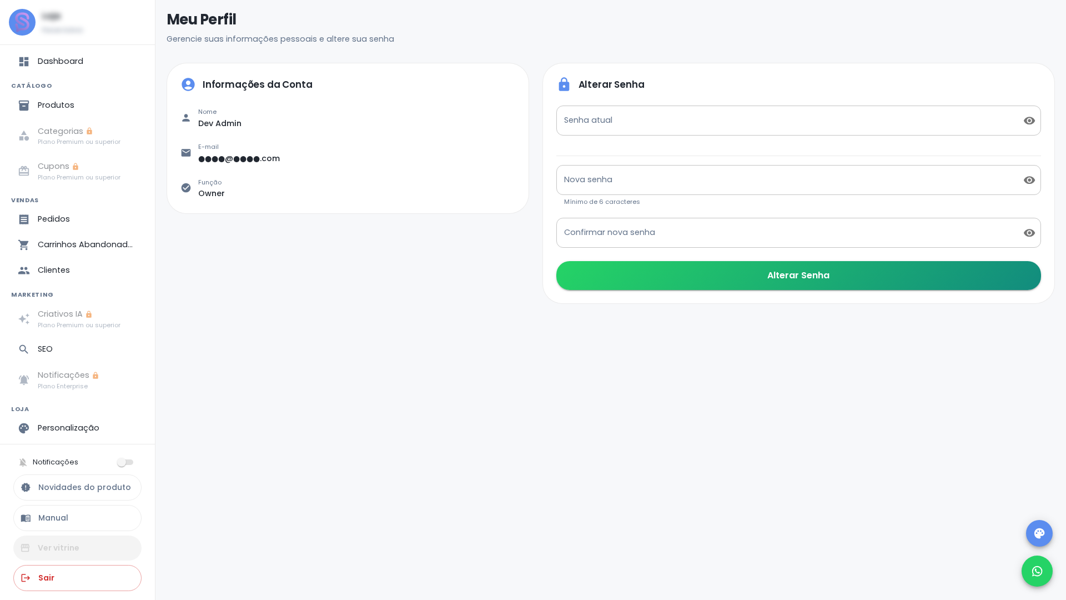Image resolution: width=1066 pixels, height=600 pixels.
Task: Focus the Nova senha input field
Action: pos(798,180)
